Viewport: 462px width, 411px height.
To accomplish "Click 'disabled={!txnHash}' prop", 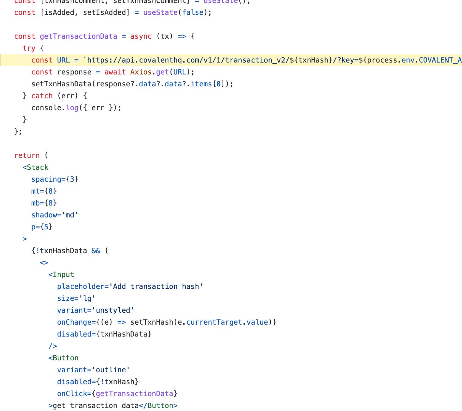I will [x=98, y=382].
